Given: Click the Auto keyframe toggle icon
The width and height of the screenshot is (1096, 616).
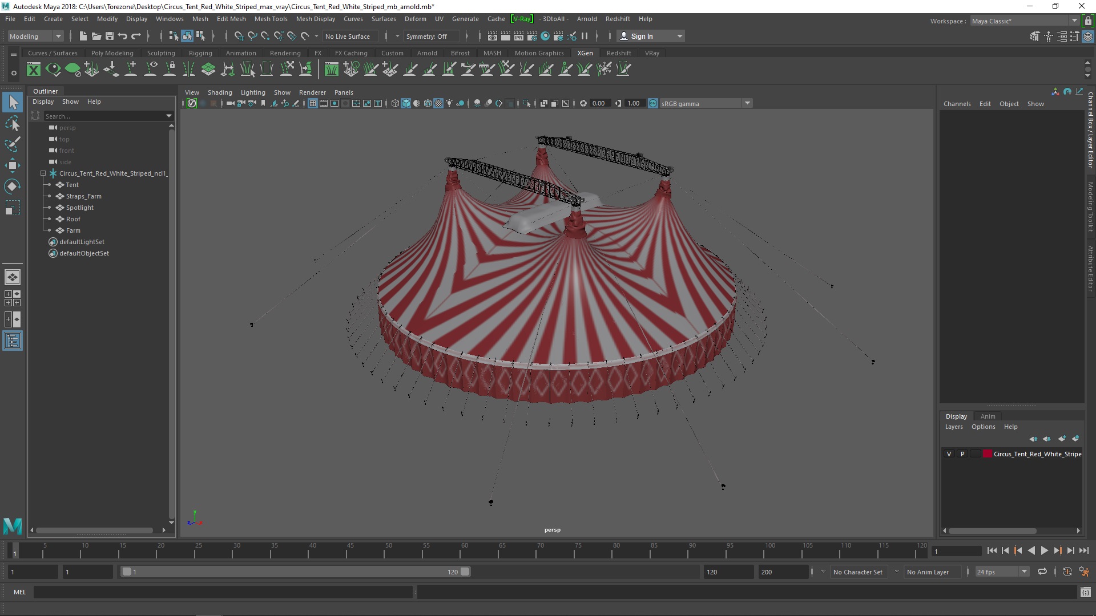Looking at the screenshot, I should pyautogui.click(x=1067, y=572).
